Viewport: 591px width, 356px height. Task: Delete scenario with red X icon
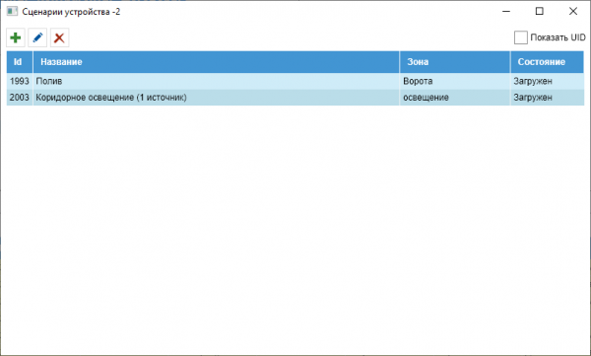point(59,37)
